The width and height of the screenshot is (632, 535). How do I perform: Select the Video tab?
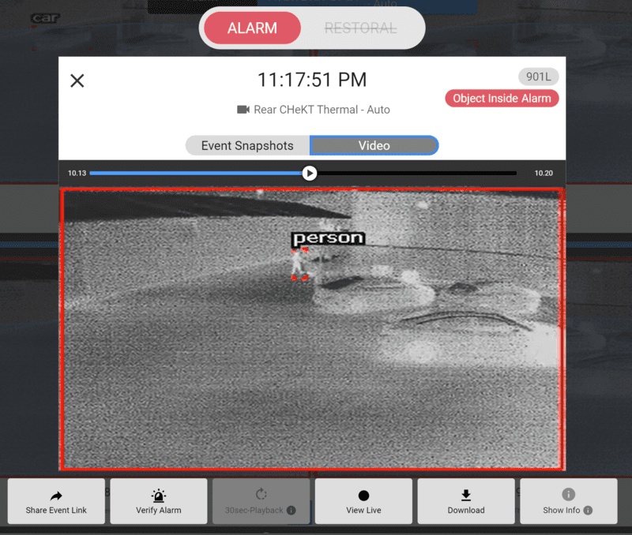click(x=374, y=146)
